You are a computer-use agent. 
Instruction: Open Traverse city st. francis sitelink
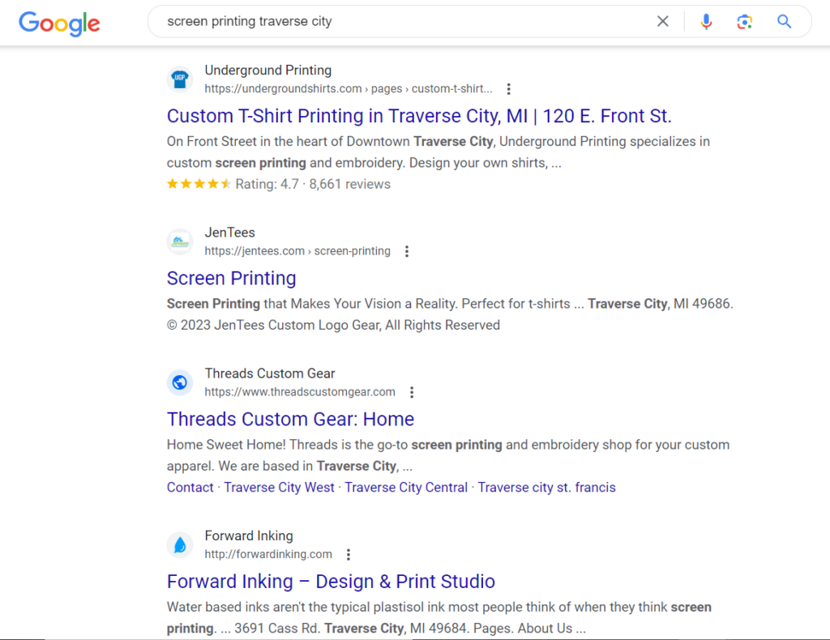pyautogui.click(x=547, y=487)
